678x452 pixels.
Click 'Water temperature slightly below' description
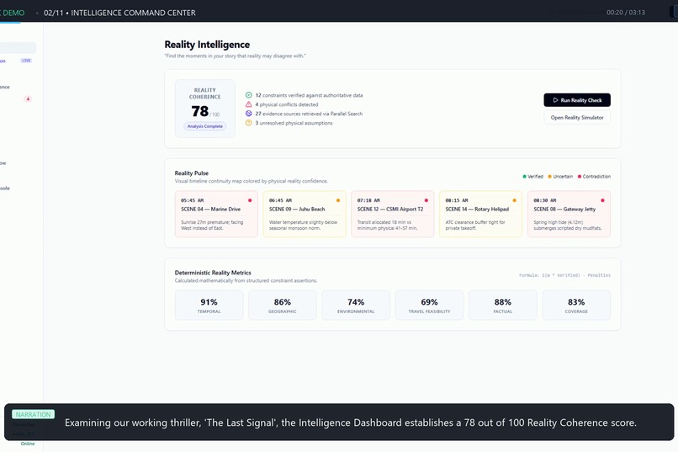303,225
